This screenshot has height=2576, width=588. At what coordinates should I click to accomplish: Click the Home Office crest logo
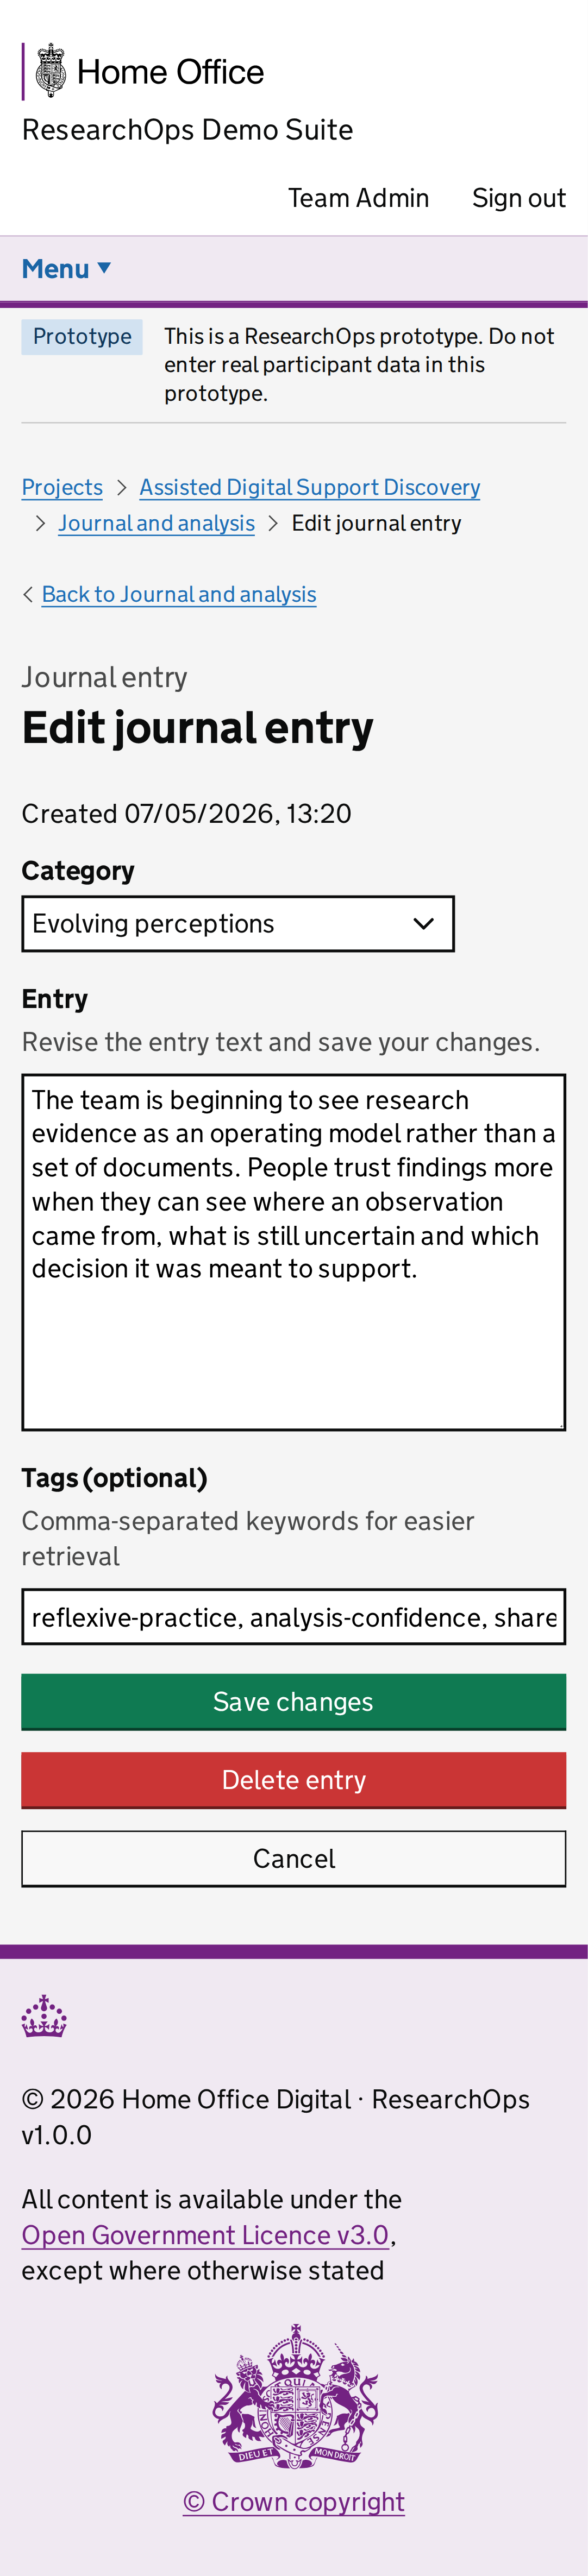tap(51, 71)
